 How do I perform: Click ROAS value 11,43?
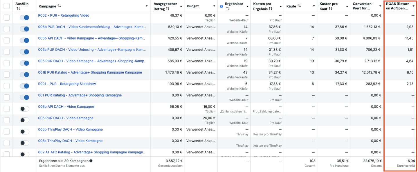410,38
